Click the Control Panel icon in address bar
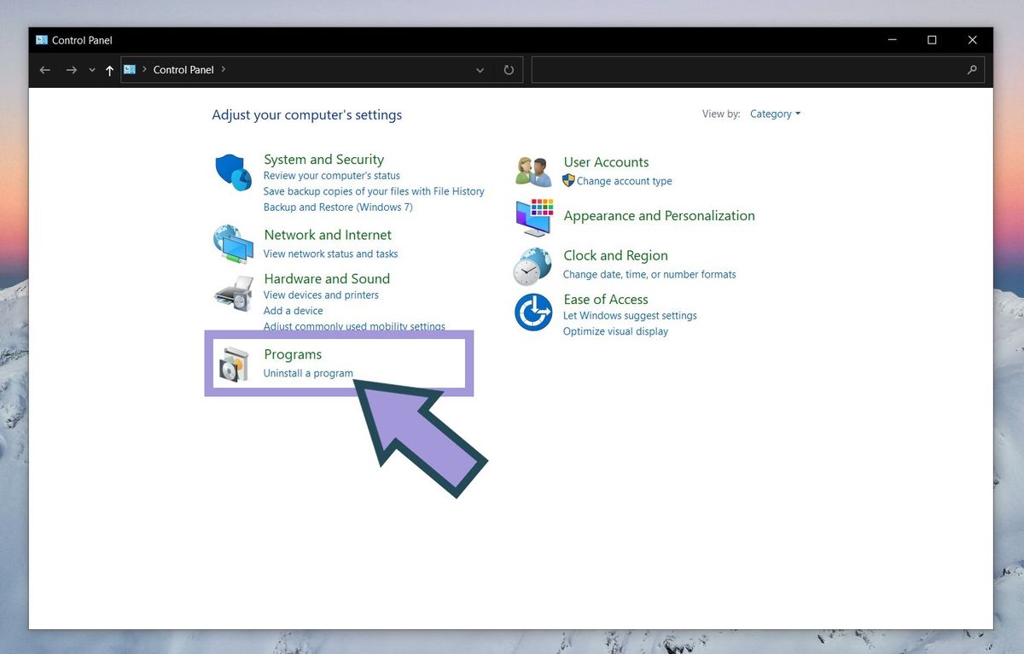 (x=130, y=69)
